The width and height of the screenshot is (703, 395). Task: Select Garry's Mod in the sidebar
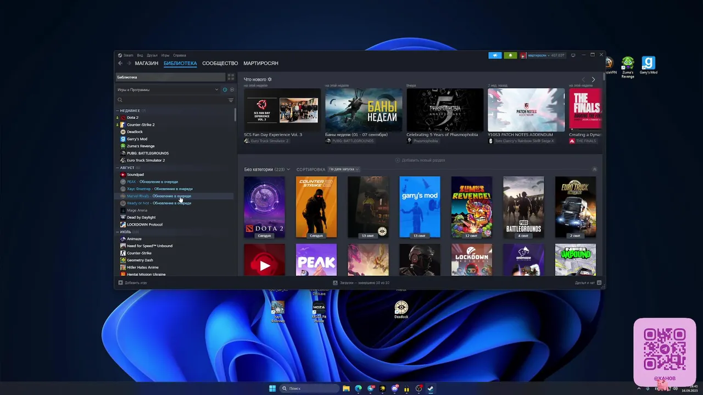(137, 139)
